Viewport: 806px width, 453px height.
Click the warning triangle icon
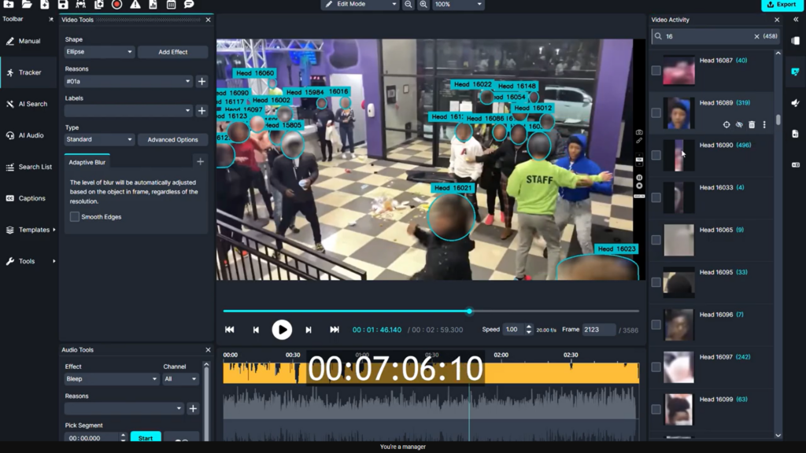[135, 4]
